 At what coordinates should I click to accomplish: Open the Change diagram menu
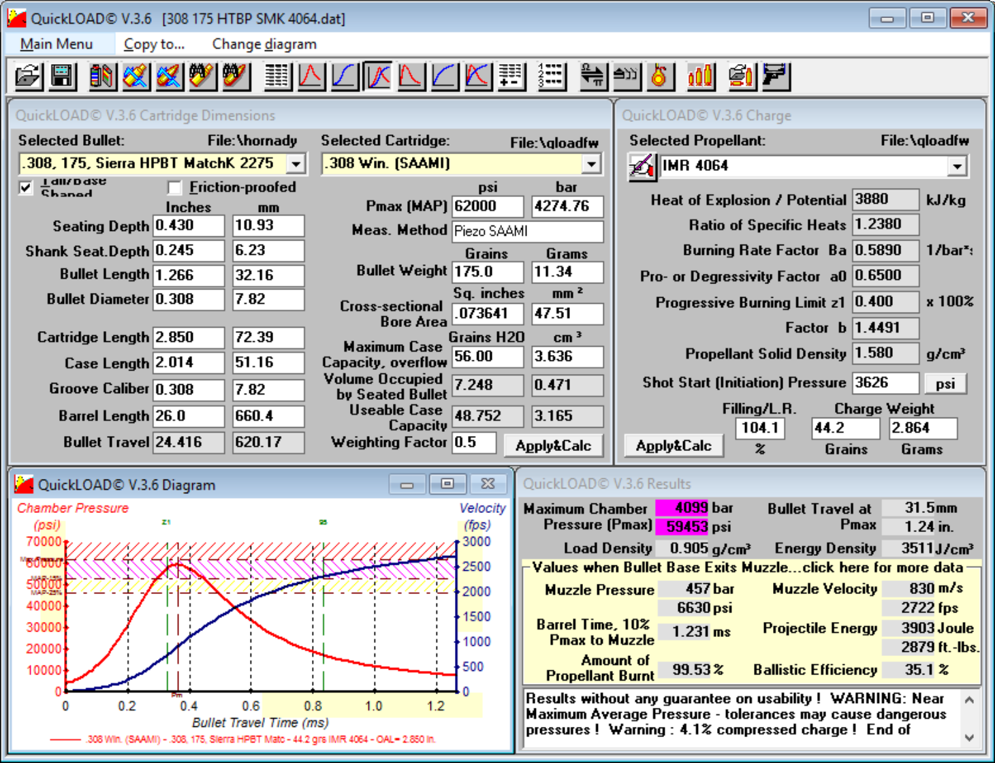coord(264,44)
